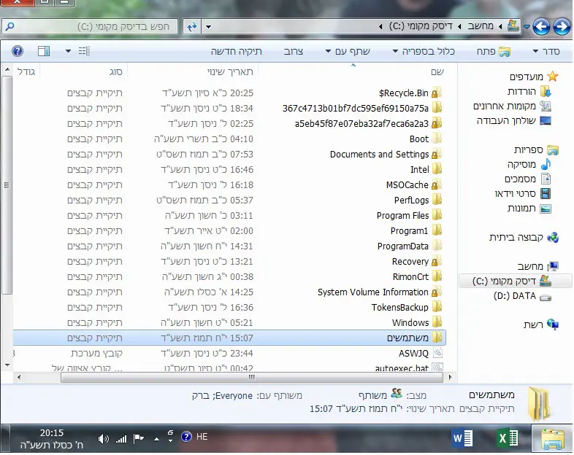The image size is (574, 455).
Task: Click the right-pointing navigation arrow button
Action: [562, 28]
